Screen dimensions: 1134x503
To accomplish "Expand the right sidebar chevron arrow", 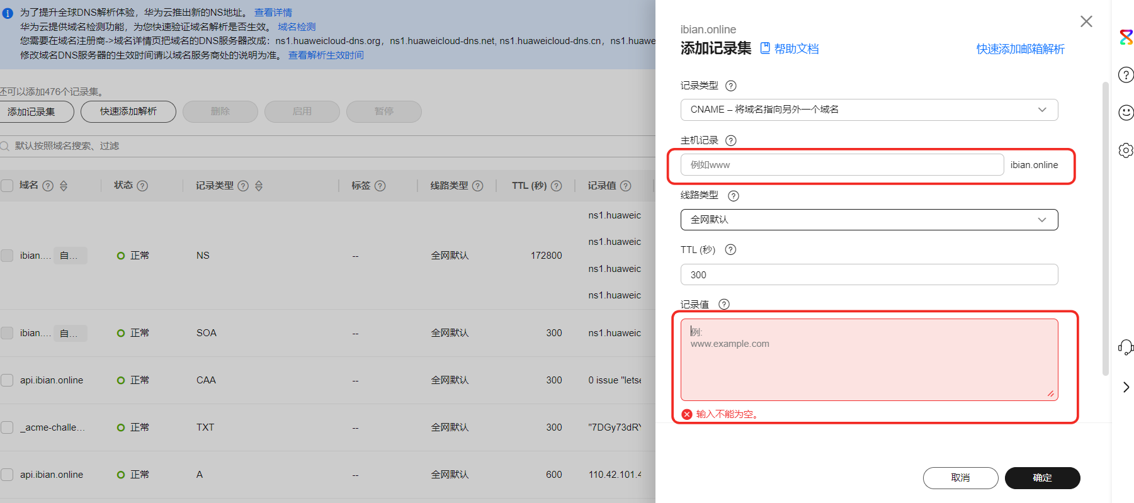I will tap(1126, 387).
